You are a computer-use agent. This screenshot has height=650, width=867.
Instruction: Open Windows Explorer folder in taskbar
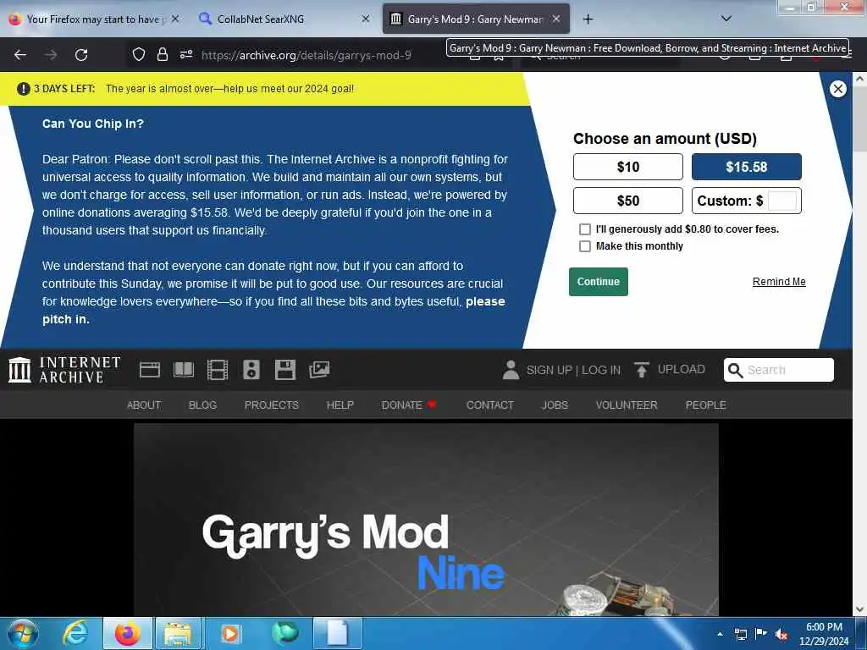coord(178,633)
